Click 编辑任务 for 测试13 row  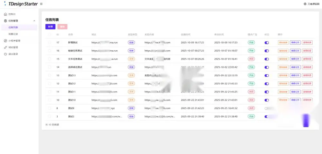295,75
